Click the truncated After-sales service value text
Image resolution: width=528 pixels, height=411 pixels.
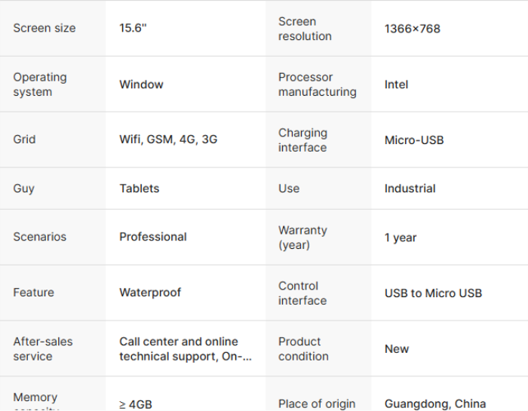click(x=186, y=349)
